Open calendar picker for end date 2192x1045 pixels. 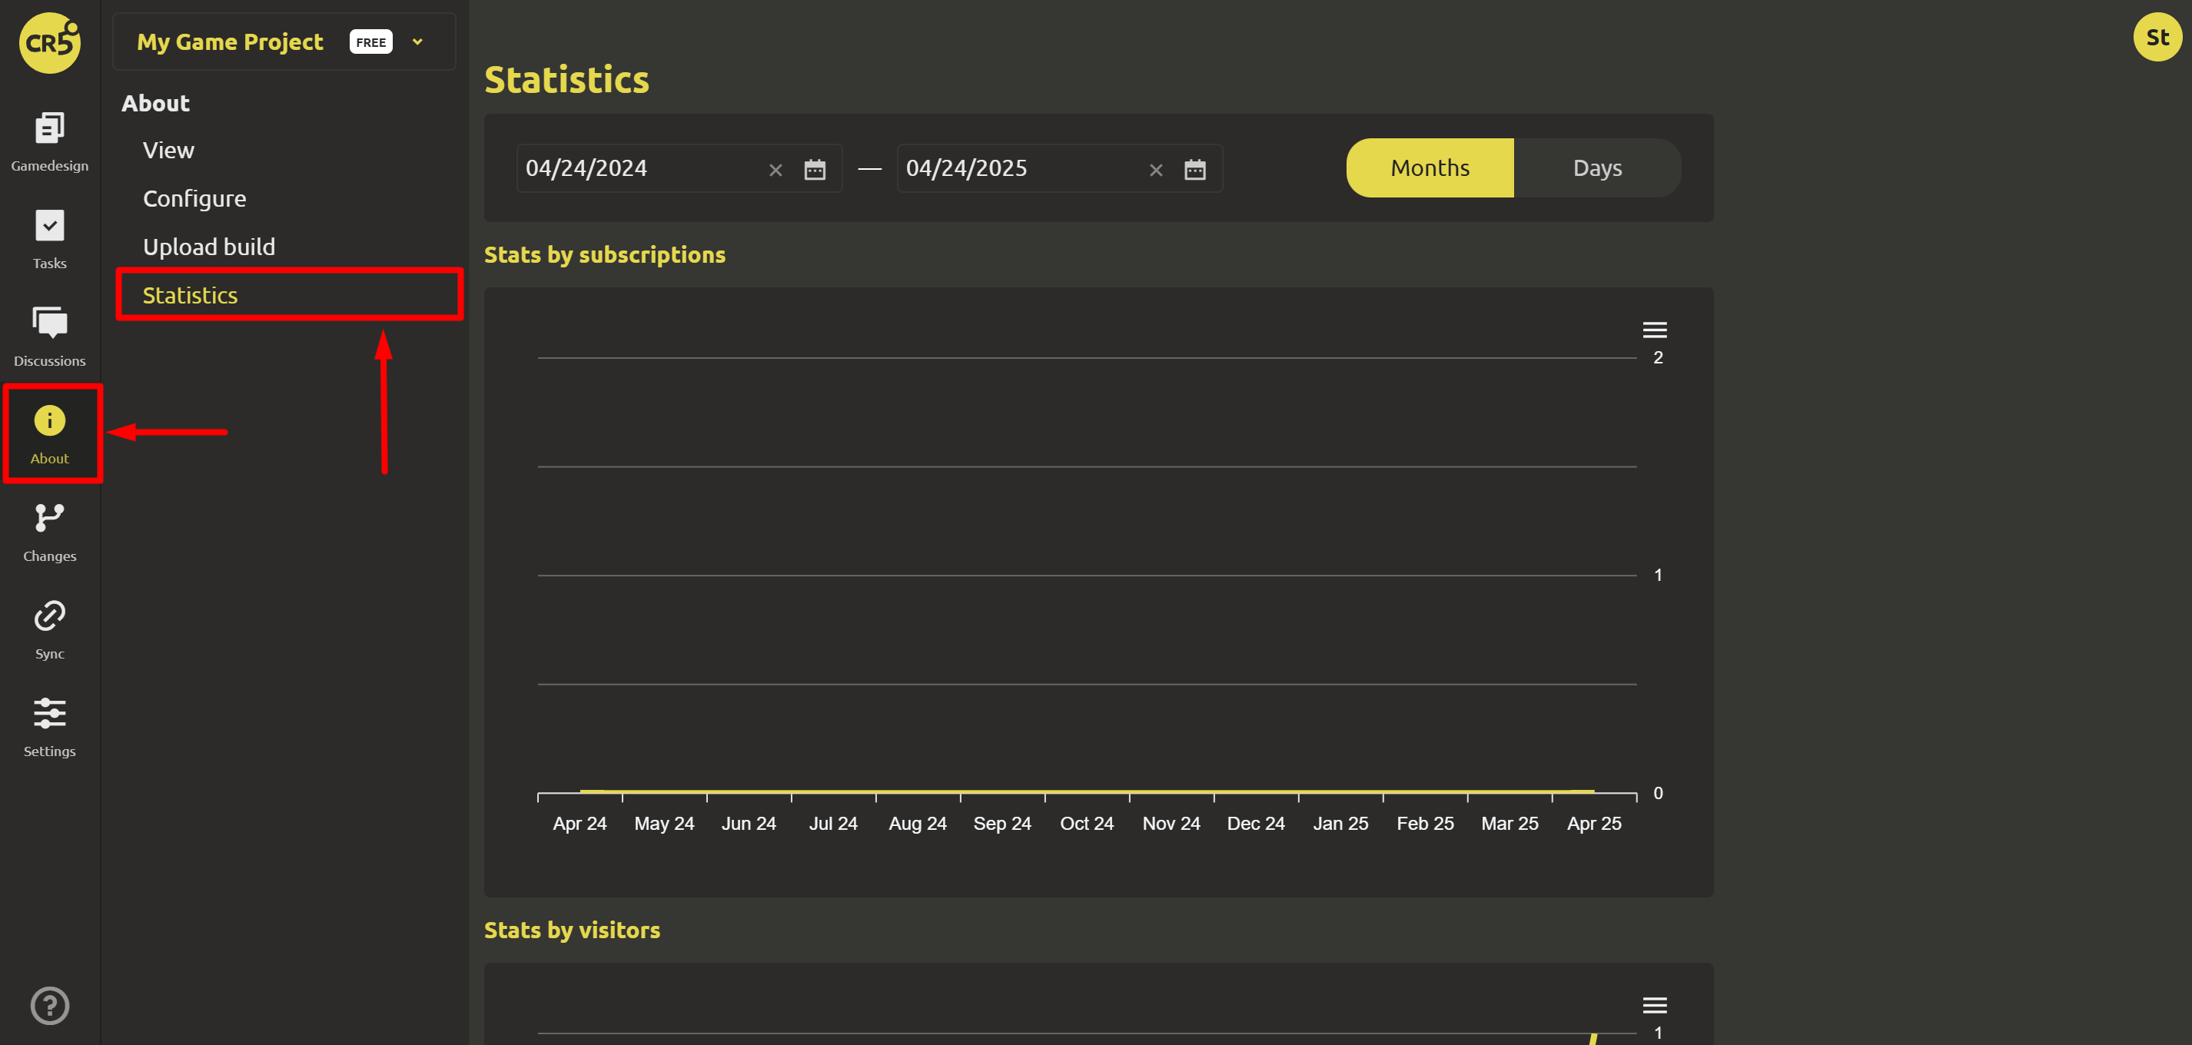pos(1194,169)
